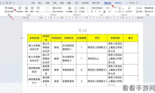Toggle 显示虚框 gridlines display
155x93 pixels.
click(9, 12)
